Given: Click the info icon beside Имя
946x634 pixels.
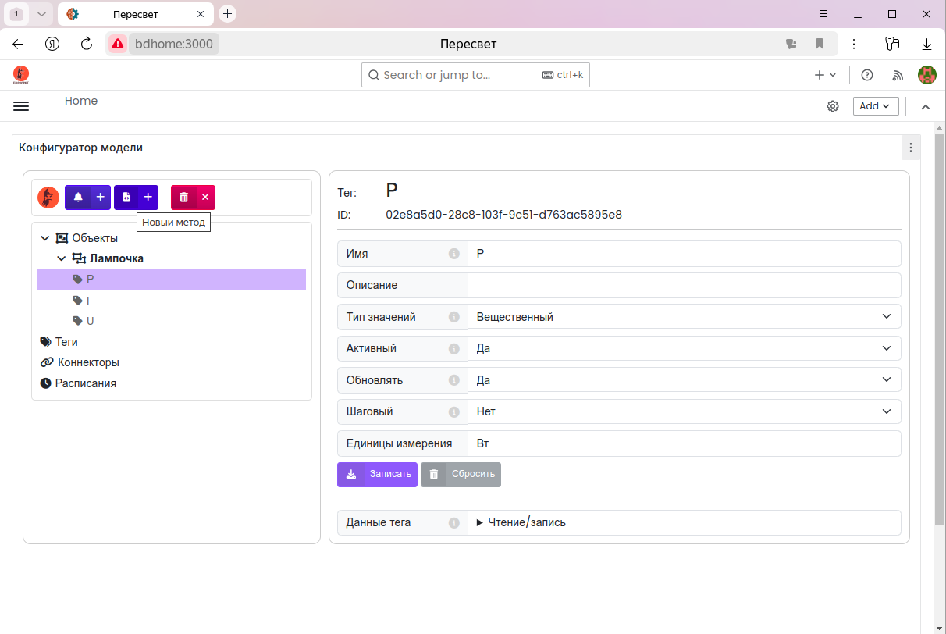Looking at the screenshot, I should tap(453, 254).
